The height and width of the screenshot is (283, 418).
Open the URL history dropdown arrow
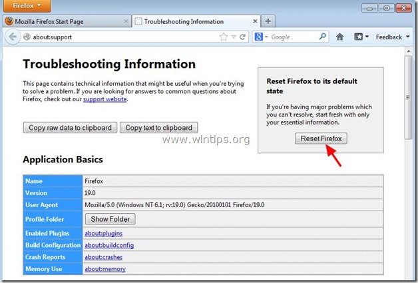coord(234,37)
